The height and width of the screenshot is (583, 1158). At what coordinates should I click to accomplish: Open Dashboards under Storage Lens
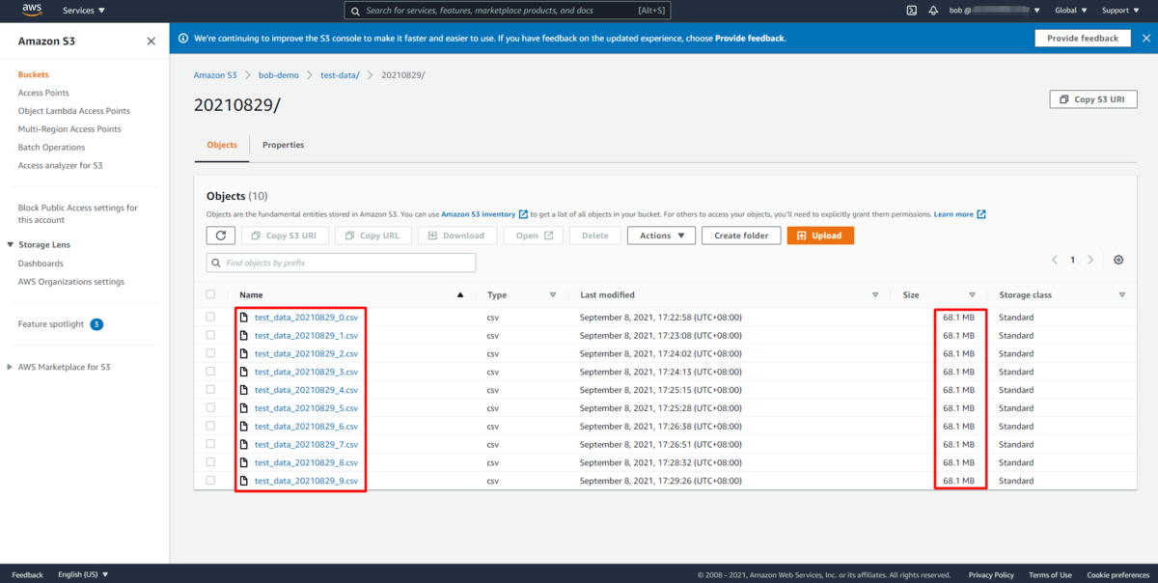click(x=41, y=264)
